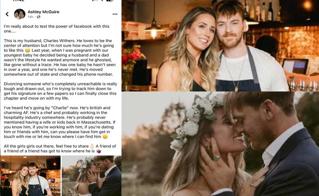Viewport: 319px width, 196px height.
Task: Click the signal strength status icon
Action: (95, 0)
